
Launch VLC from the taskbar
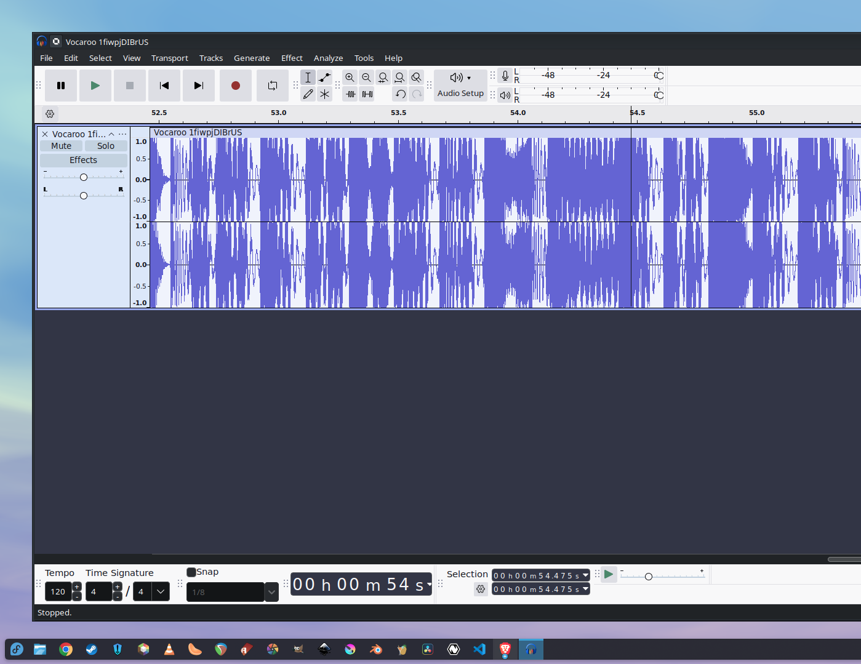pyautogui.click(x=169, y=649)
